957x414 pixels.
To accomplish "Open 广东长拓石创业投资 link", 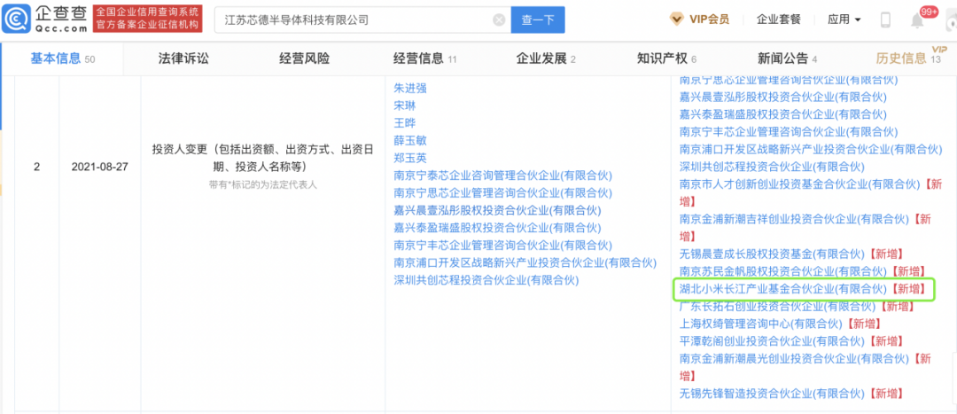I will pos(778,306).
